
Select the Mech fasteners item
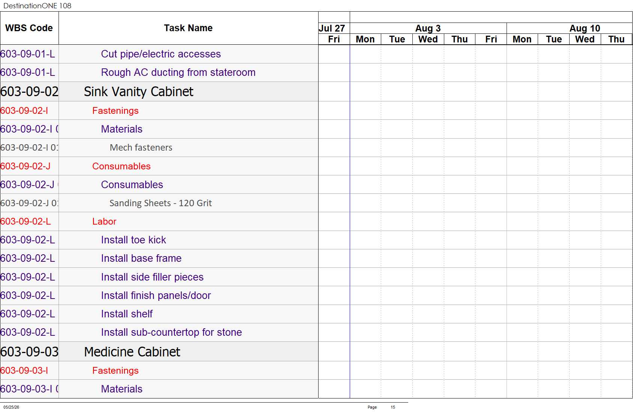[x=141, y=148]
